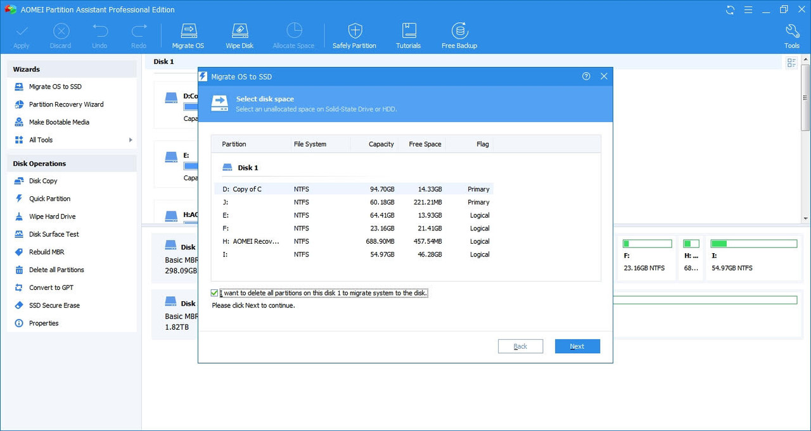Click the scrollbar up arrow of the disk list

[x=805, y=60]
